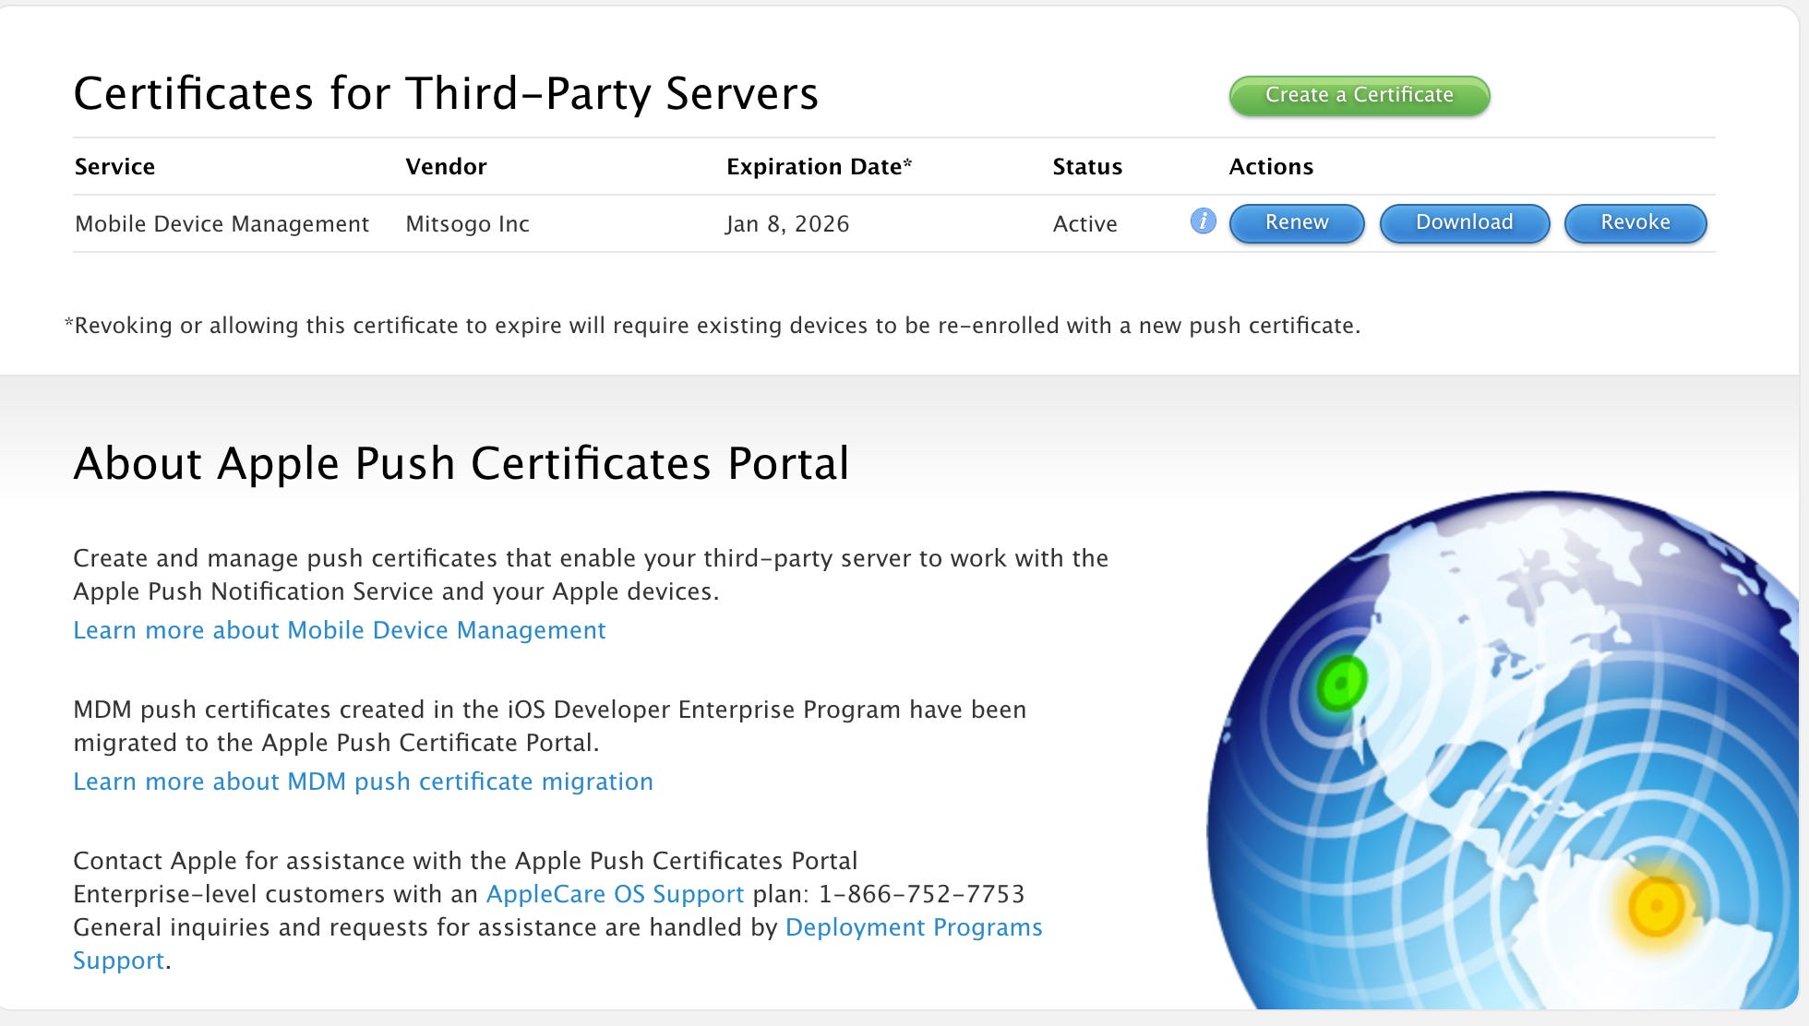This screenshot has width=1809, height=1026.
Task: Click the Status column header
Action: point(1087,167)
